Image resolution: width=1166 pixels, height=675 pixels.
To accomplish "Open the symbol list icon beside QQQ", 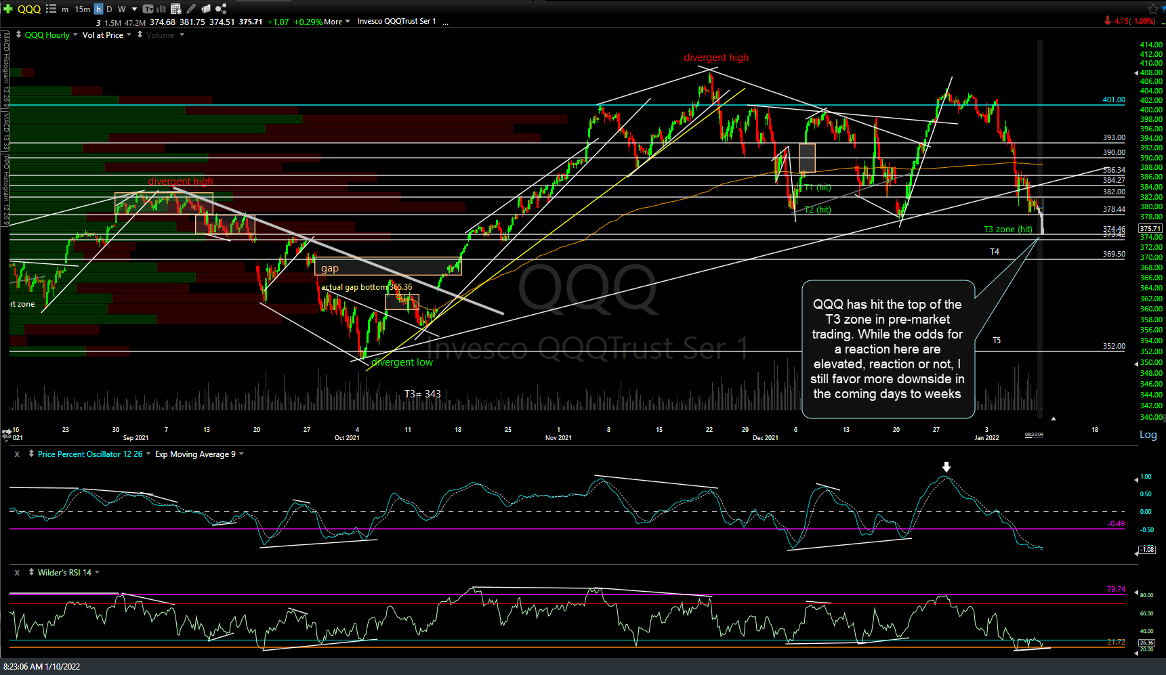I will pyautogui.click(x=51, y=9).
